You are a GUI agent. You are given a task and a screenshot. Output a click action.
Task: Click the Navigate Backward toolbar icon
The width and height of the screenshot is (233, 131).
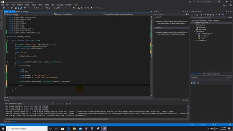point(4,8)
